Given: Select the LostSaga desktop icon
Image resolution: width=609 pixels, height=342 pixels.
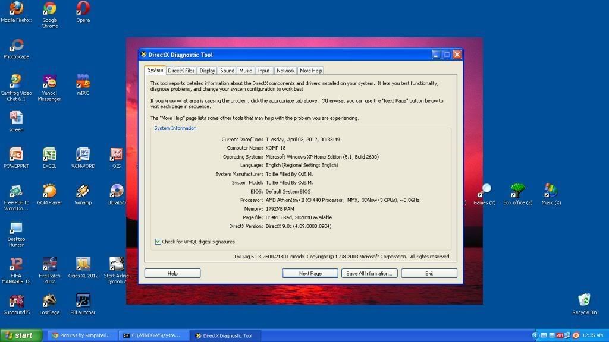Looking at the screenshot, I should [x=49, y=305].
